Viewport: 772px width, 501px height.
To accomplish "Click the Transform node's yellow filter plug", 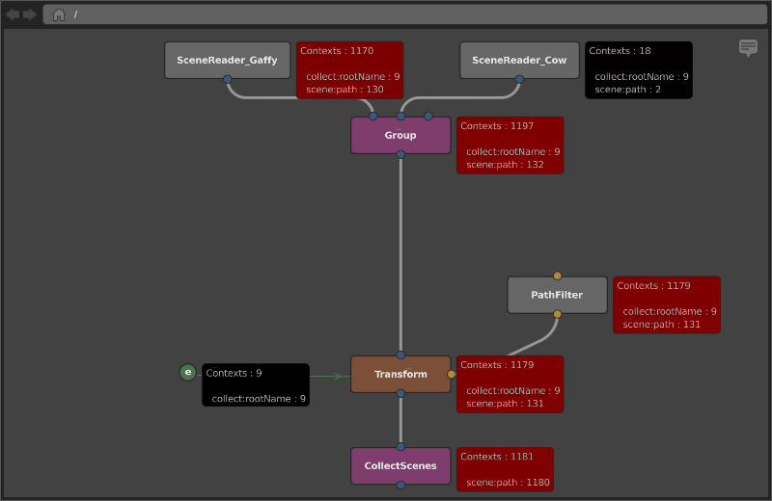I will click(x=451, y=374).
